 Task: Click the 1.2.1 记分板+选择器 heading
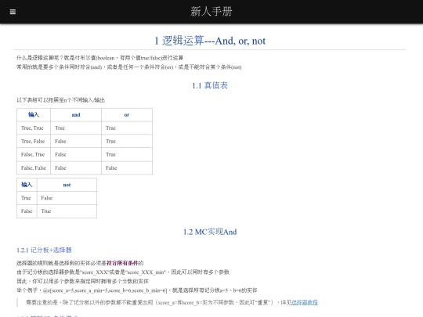click(x=44, y=250)
